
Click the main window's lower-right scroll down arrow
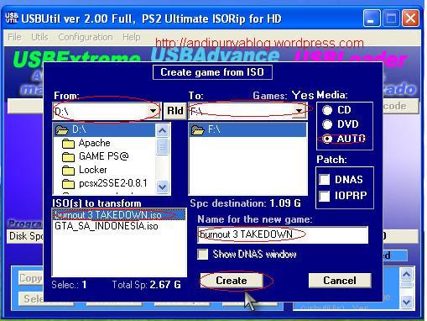point(406,303)
